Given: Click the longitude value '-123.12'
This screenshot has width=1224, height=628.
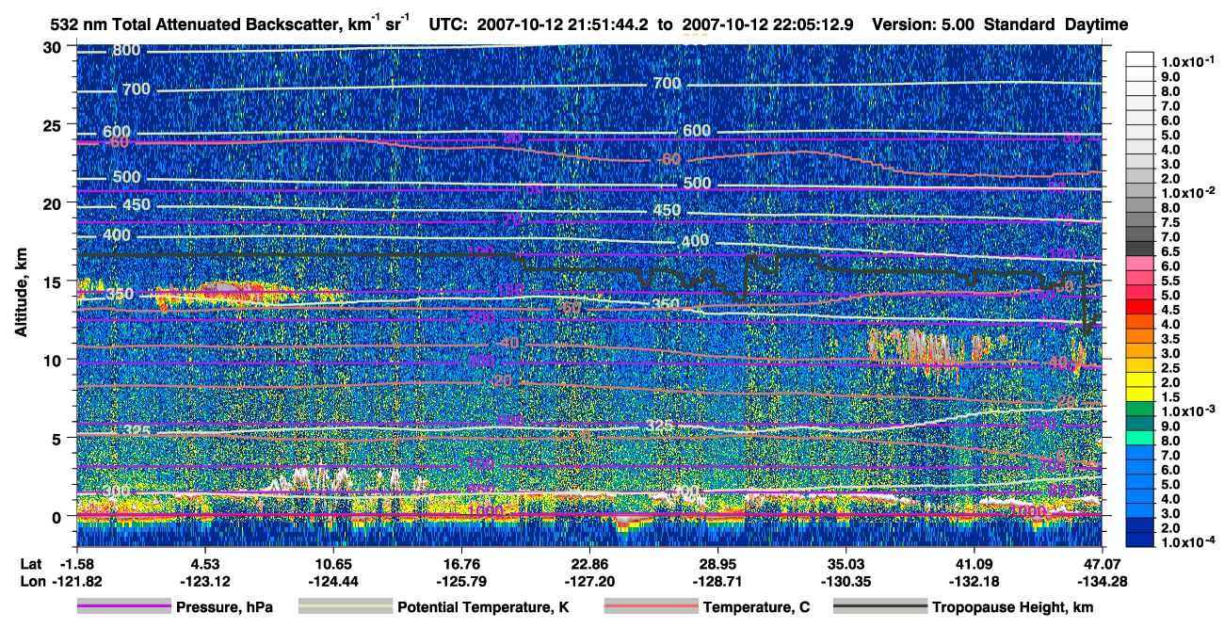Looking at the screenshot, I should click(204, 580).
